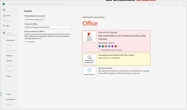Click the Versión 2408 compilation text
The width and height of the screenshot is (187, 110).
click(x=119, y=74)
